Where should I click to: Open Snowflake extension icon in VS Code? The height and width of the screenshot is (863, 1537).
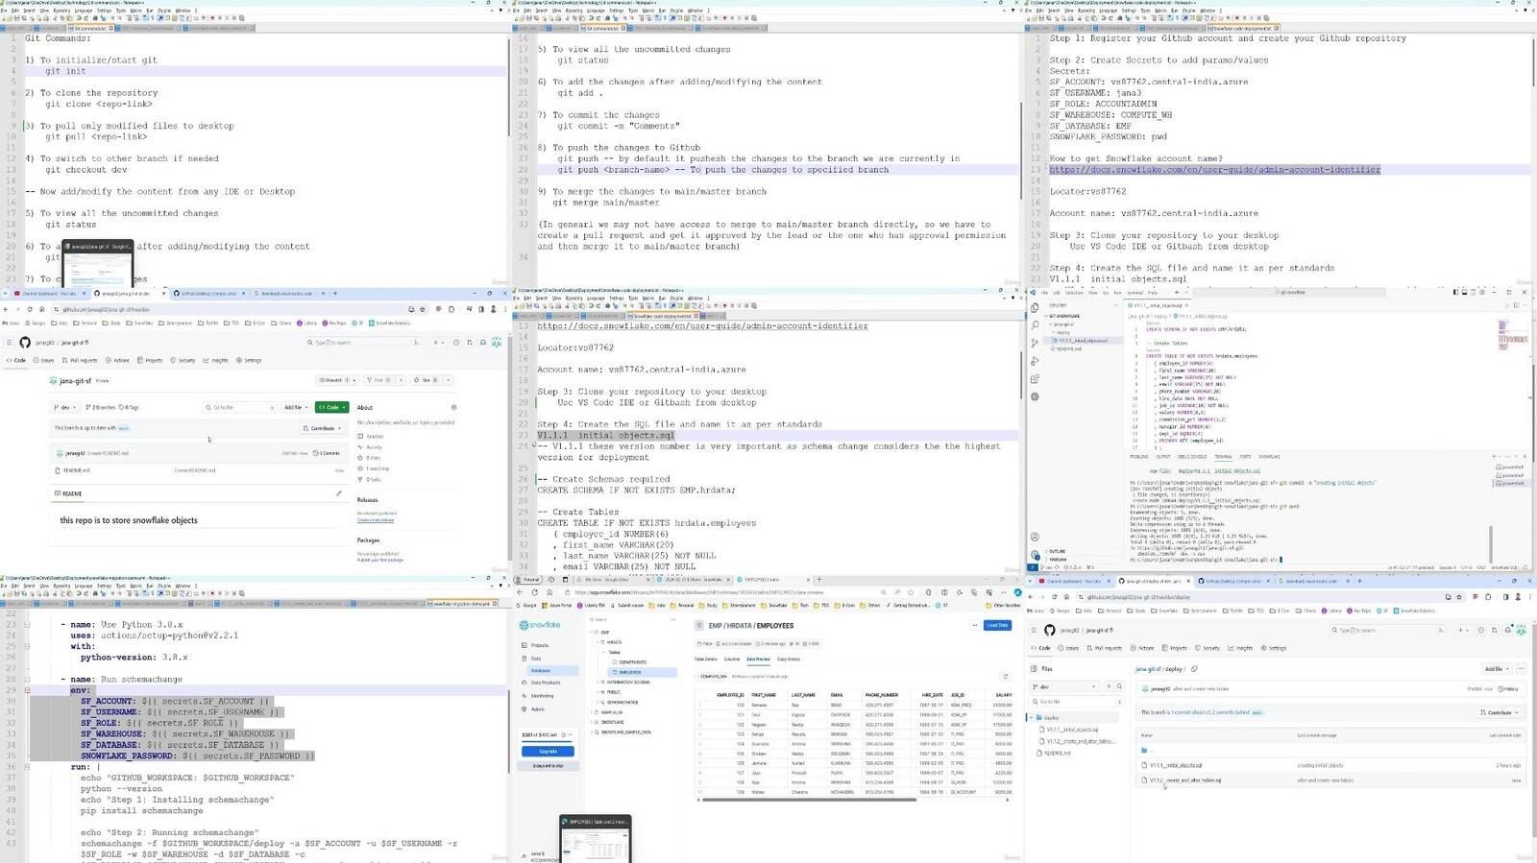click(x=1035, y=396)
